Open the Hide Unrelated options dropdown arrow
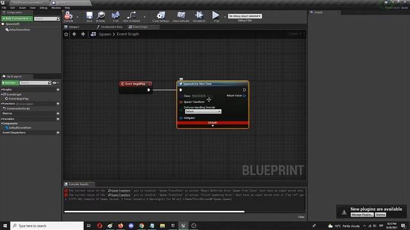The width and height of the screenshot is (410, 230). point(144,17)
